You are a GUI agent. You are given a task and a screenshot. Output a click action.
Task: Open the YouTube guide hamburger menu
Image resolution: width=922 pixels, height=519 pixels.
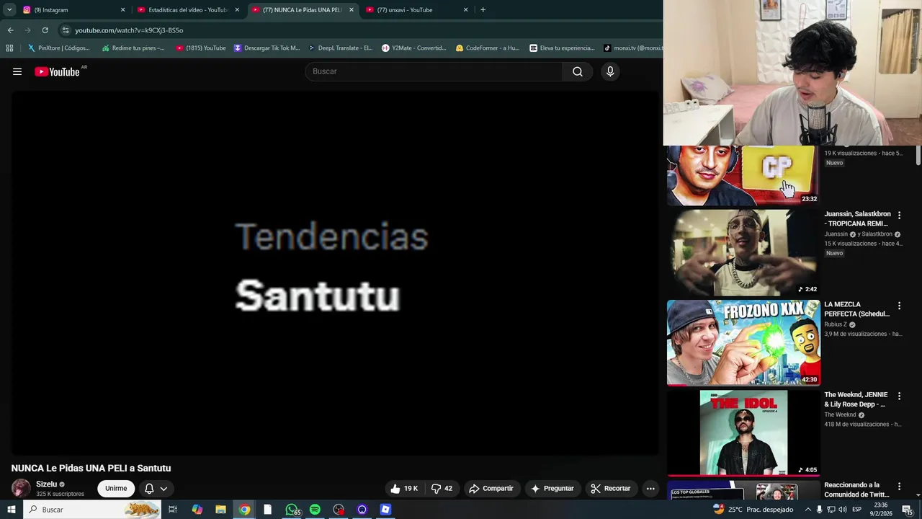[17, 71]
